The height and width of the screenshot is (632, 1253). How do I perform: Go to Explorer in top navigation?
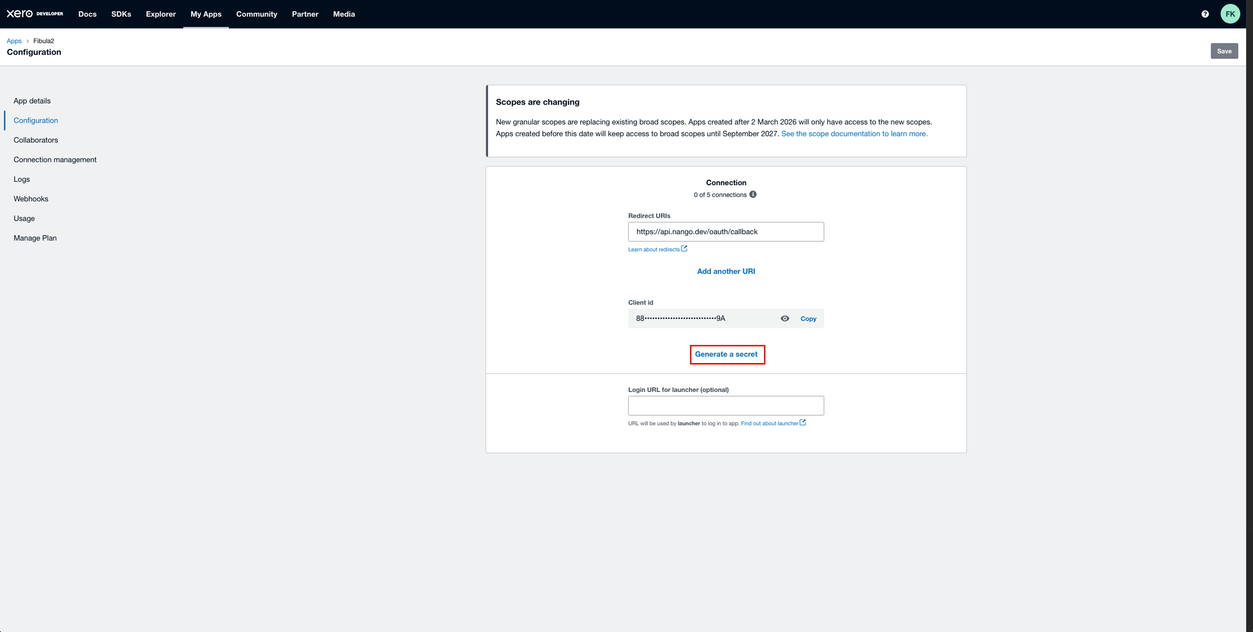tap(161, 14)
